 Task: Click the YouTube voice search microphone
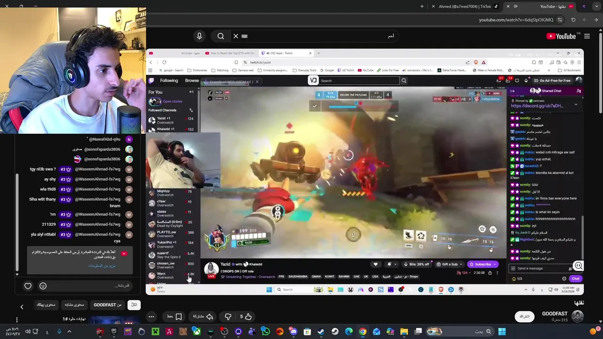199,36
